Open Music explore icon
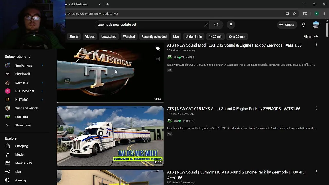 8,155
